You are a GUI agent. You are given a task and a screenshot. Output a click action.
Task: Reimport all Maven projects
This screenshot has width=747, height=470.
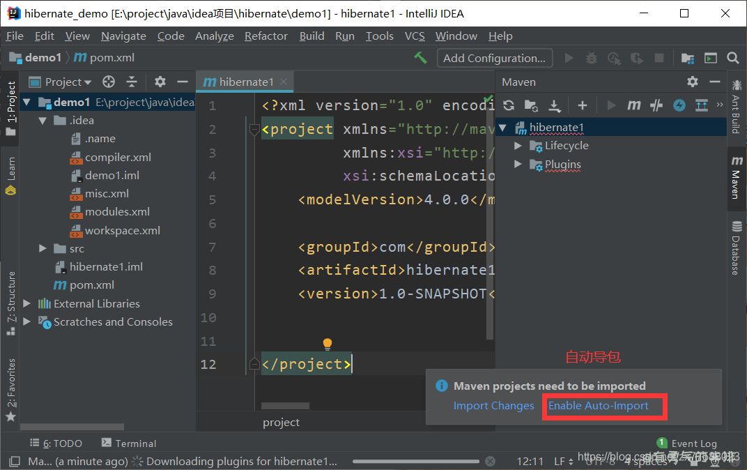coord(509,105)
